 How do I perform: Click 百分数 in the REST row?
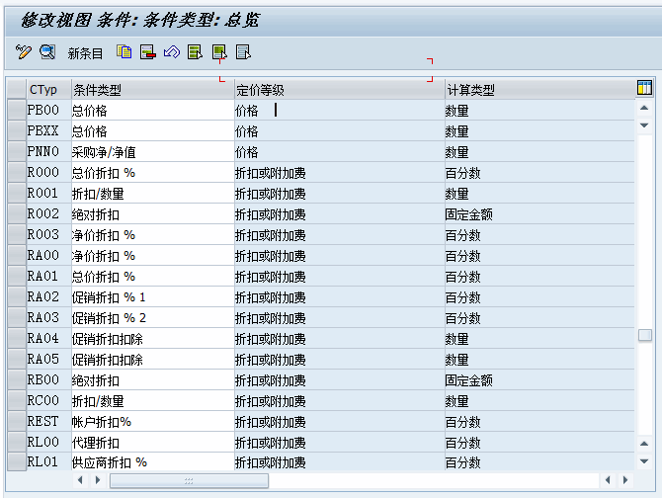pos(462,422)
